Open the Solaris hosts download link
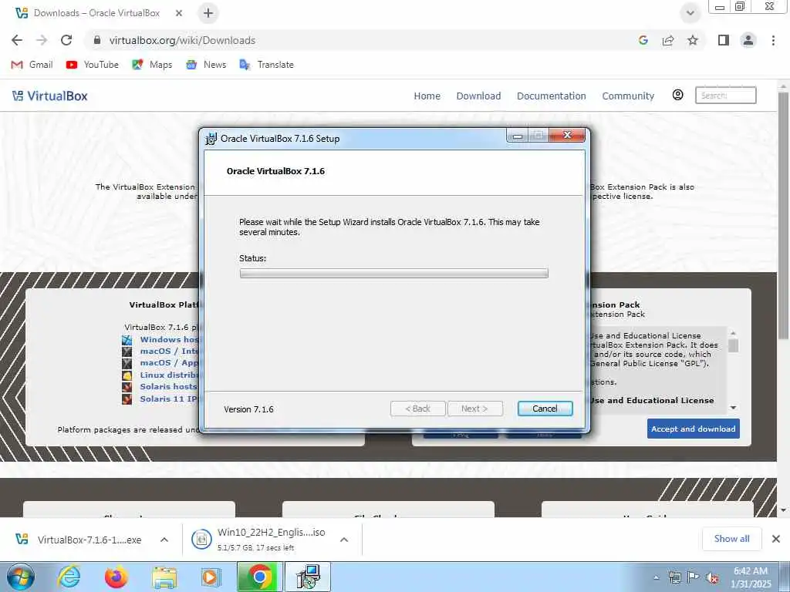 coord(168,387)
